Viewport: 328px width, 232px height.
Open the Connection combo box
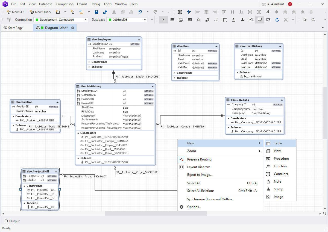tap(60, 20)
